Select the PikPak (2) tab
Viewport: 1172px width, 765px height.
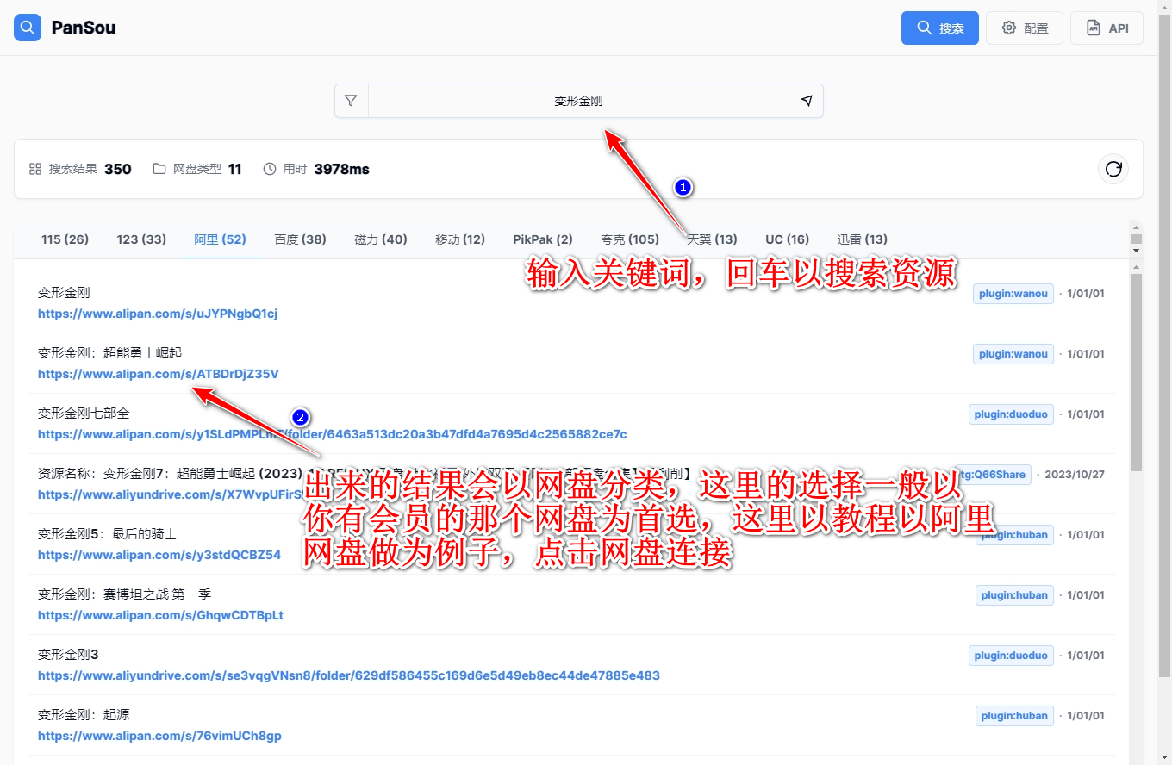543,239
